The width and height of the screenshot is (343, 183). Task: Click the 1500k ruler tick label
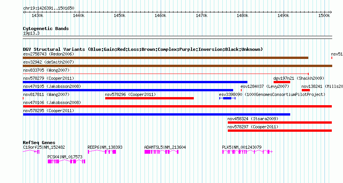click(324, 15)
